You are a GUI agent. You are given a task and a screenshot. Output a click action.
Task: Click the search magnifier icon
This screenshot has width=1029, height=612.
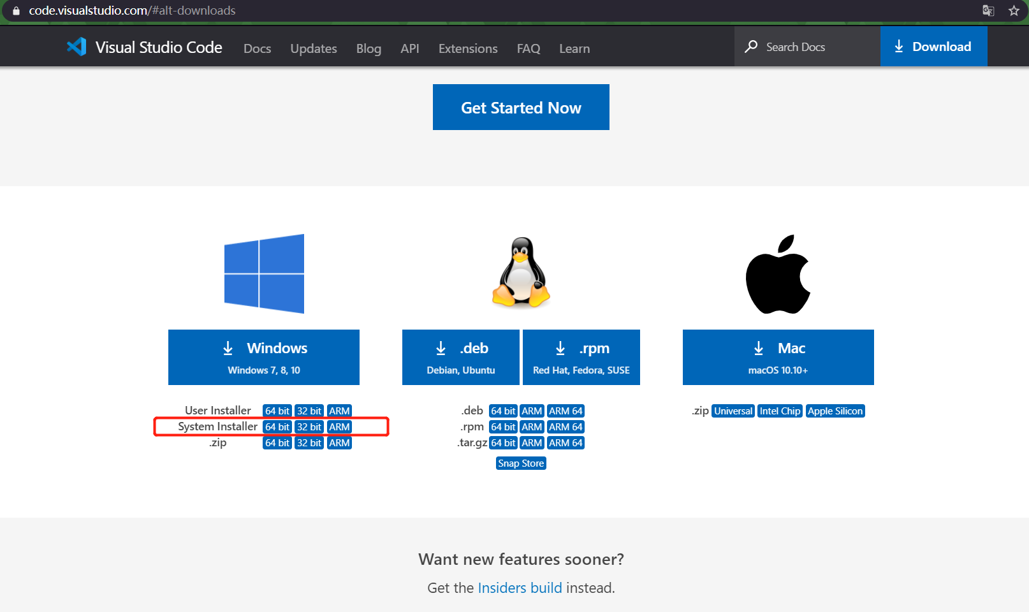pyautogui.click(x=751, y=47)
